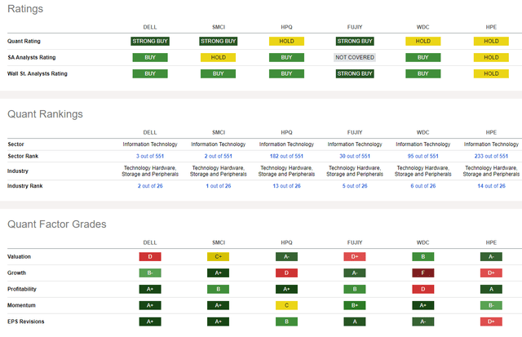Click WDC Quant Rating Hold badge
This screenshot has height=337, width=522.
tap(423, 42)
